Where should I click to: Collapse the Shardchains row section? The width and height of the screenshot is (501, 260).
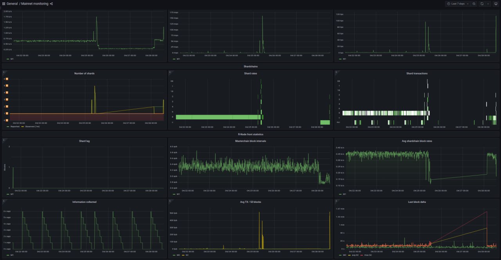tap(250, 67)
